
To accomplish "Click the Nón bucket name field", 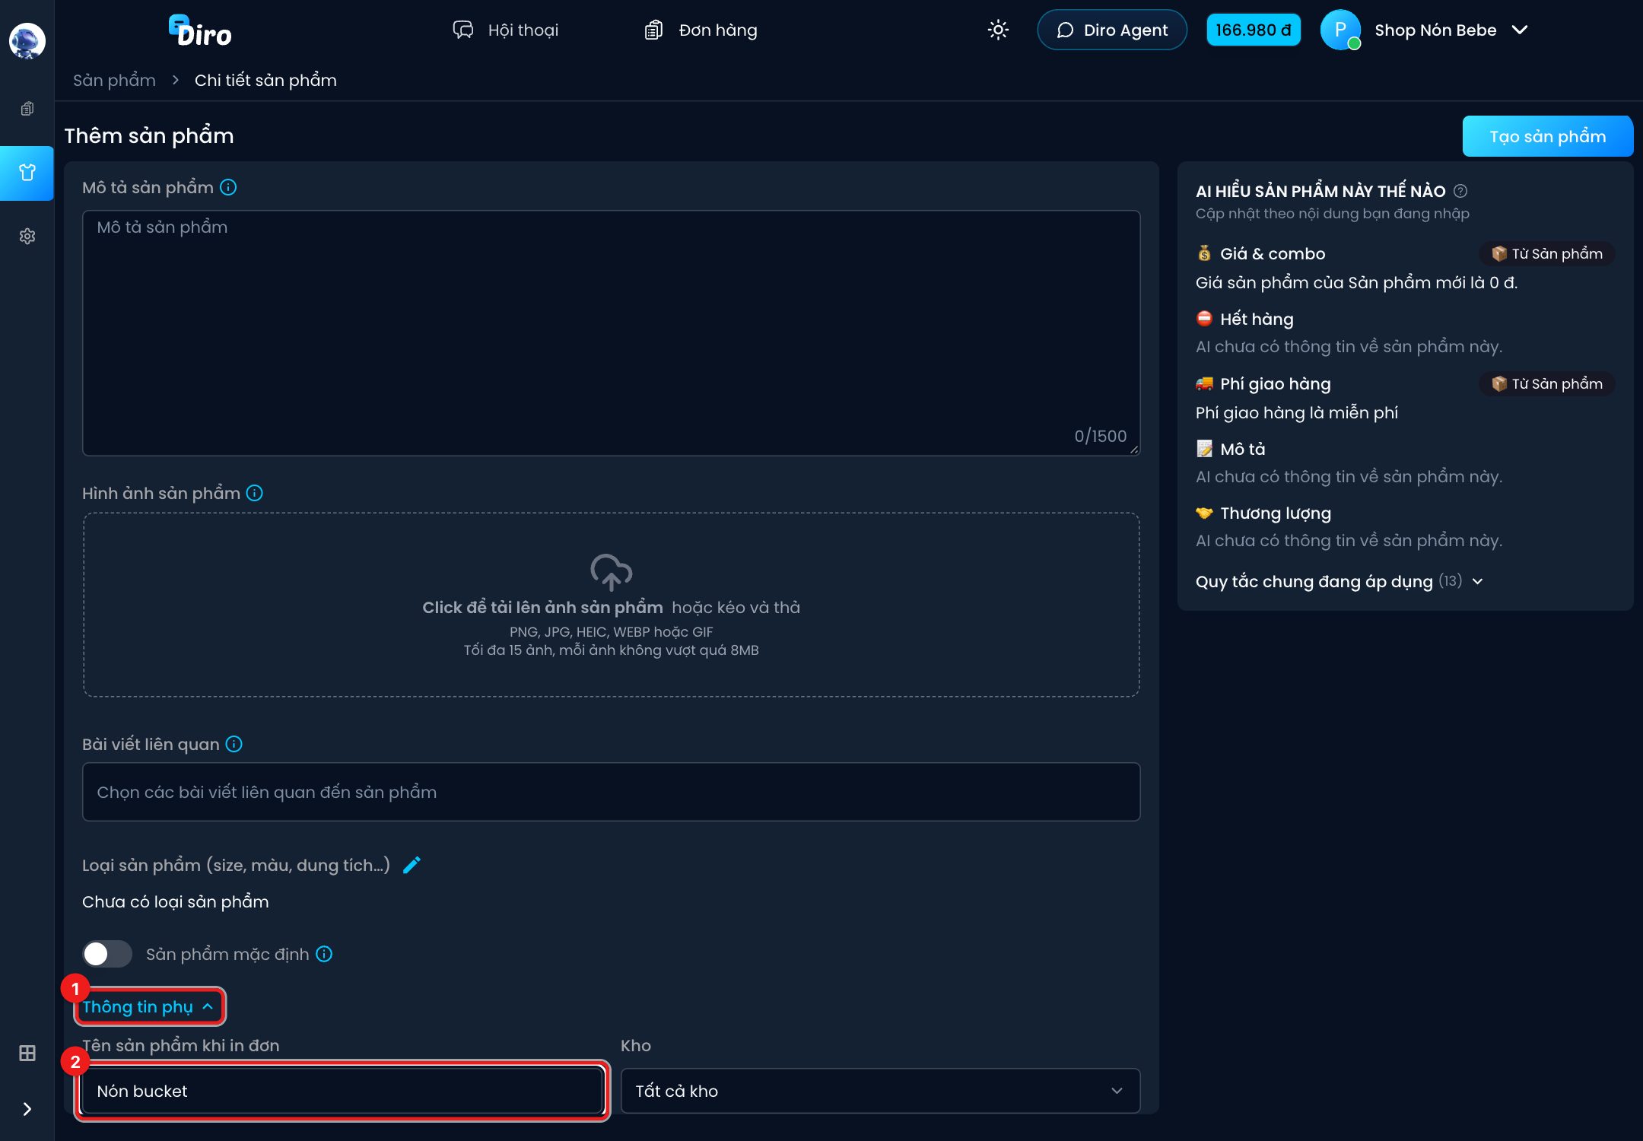I will click(x=341, y=1091).
